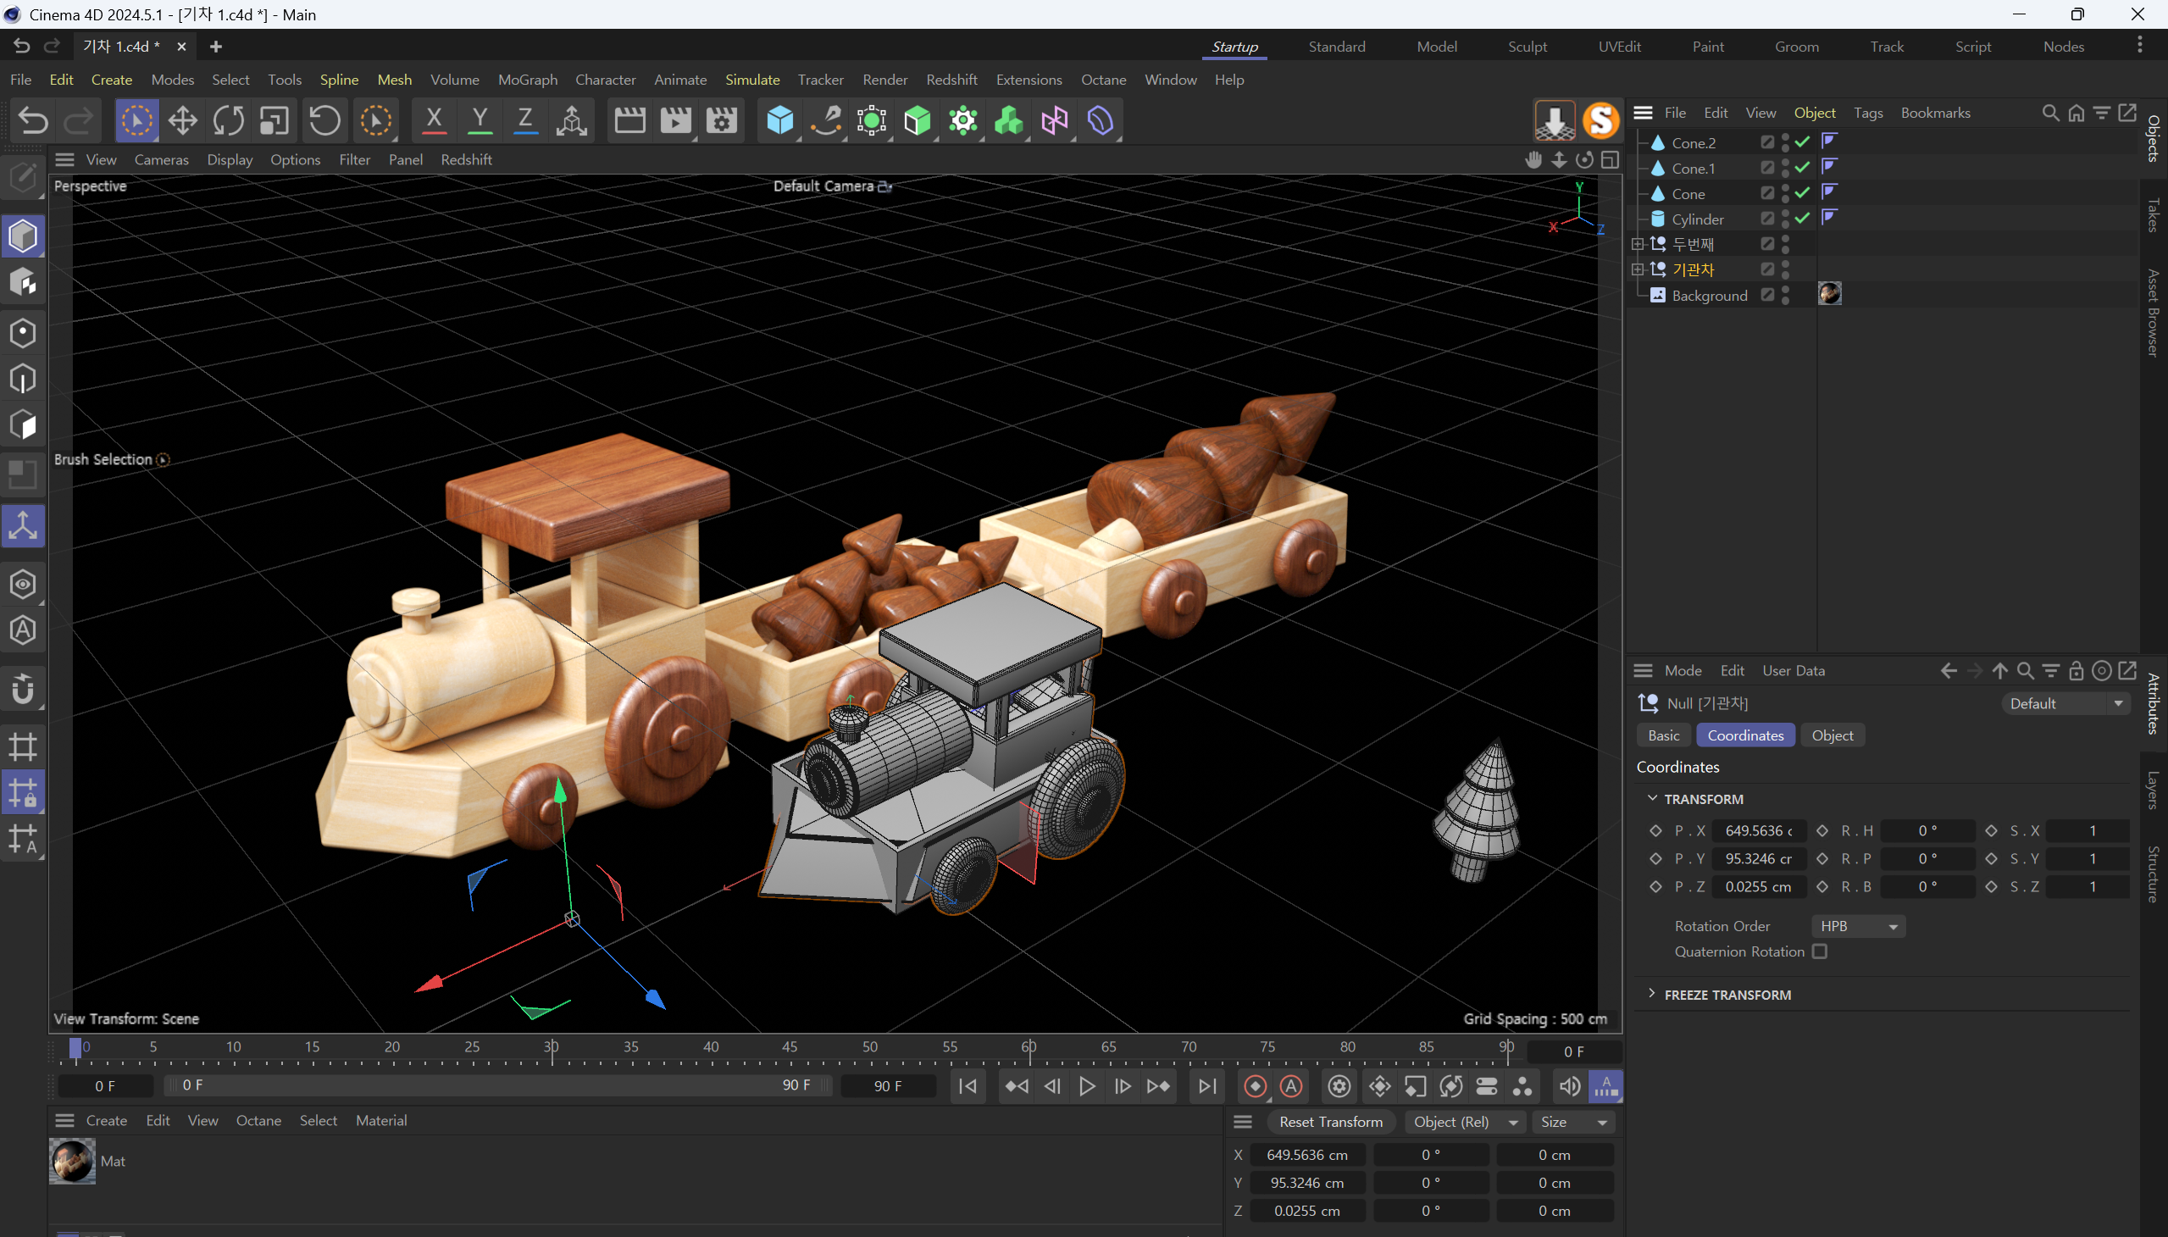Toggle X axis lock icon
The width and height of the screenshot is (2168, 1237).
point(434,120)
